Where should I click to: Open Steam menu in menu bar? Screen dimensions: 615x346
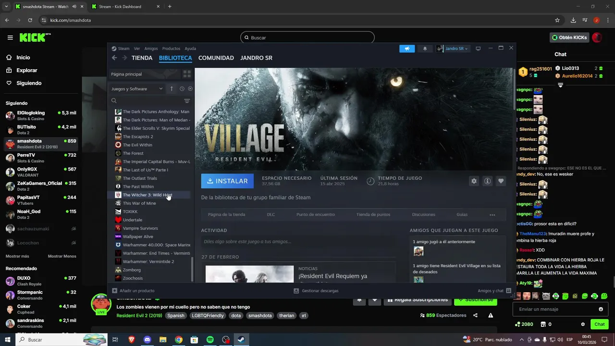(124, 49)
